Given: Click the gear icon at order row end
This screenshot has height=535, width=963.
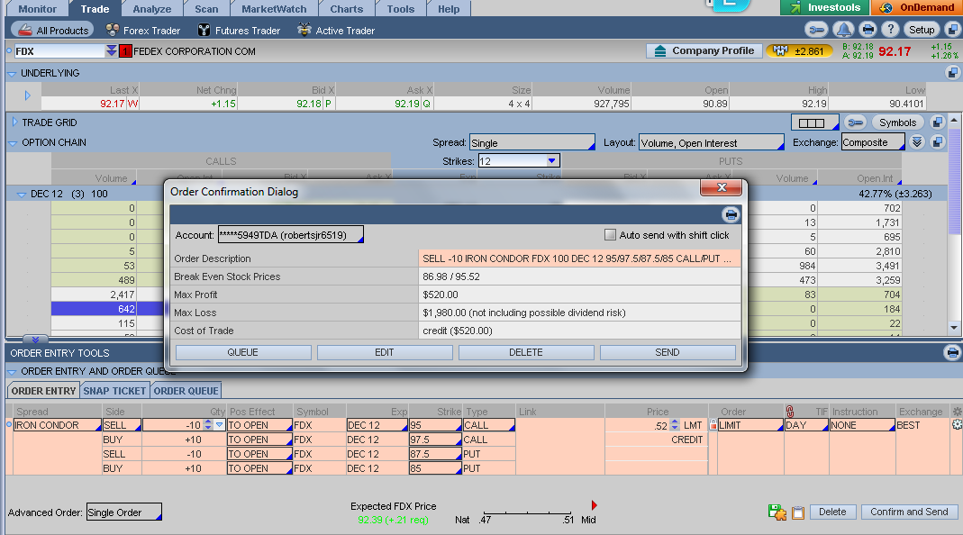Looking at the screenshot, I should click(957, 425).
